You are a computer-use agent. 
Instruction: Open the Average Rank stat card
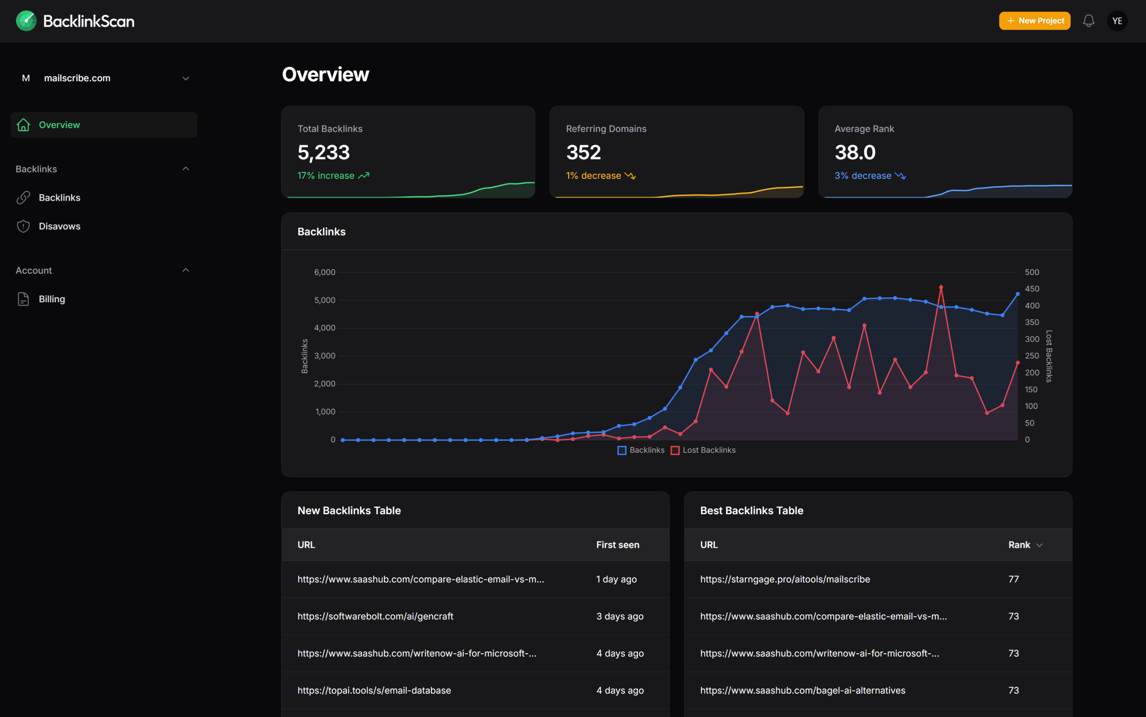(945, 152)
